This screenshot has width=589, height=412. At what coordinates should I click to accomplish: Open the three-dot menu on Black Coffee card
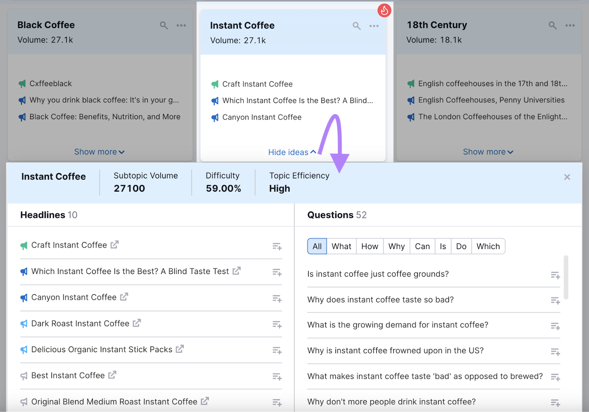(181, 25)
